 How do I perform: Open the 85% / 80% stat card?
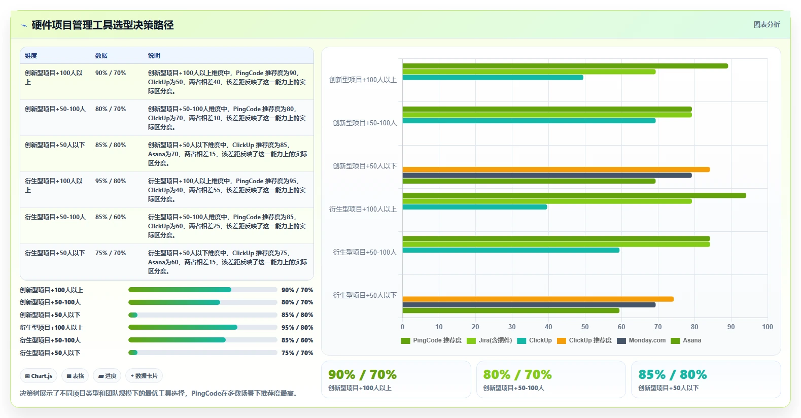tap(706, 379)
